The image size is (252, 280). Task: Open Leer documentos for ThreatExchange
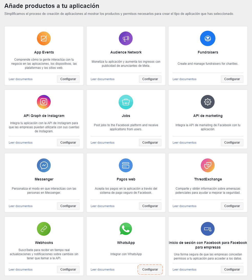click(x=184, y=206)
